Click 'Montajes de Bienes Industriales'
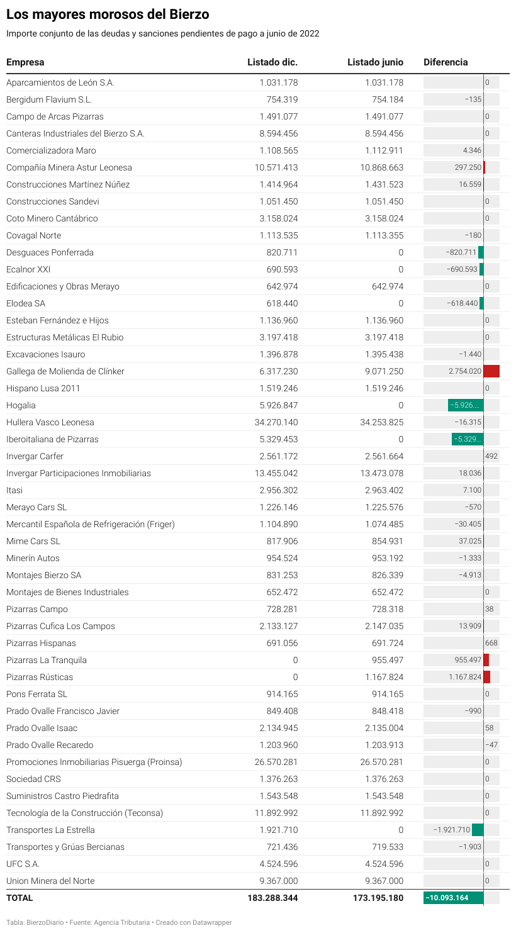 click(67, 592)
